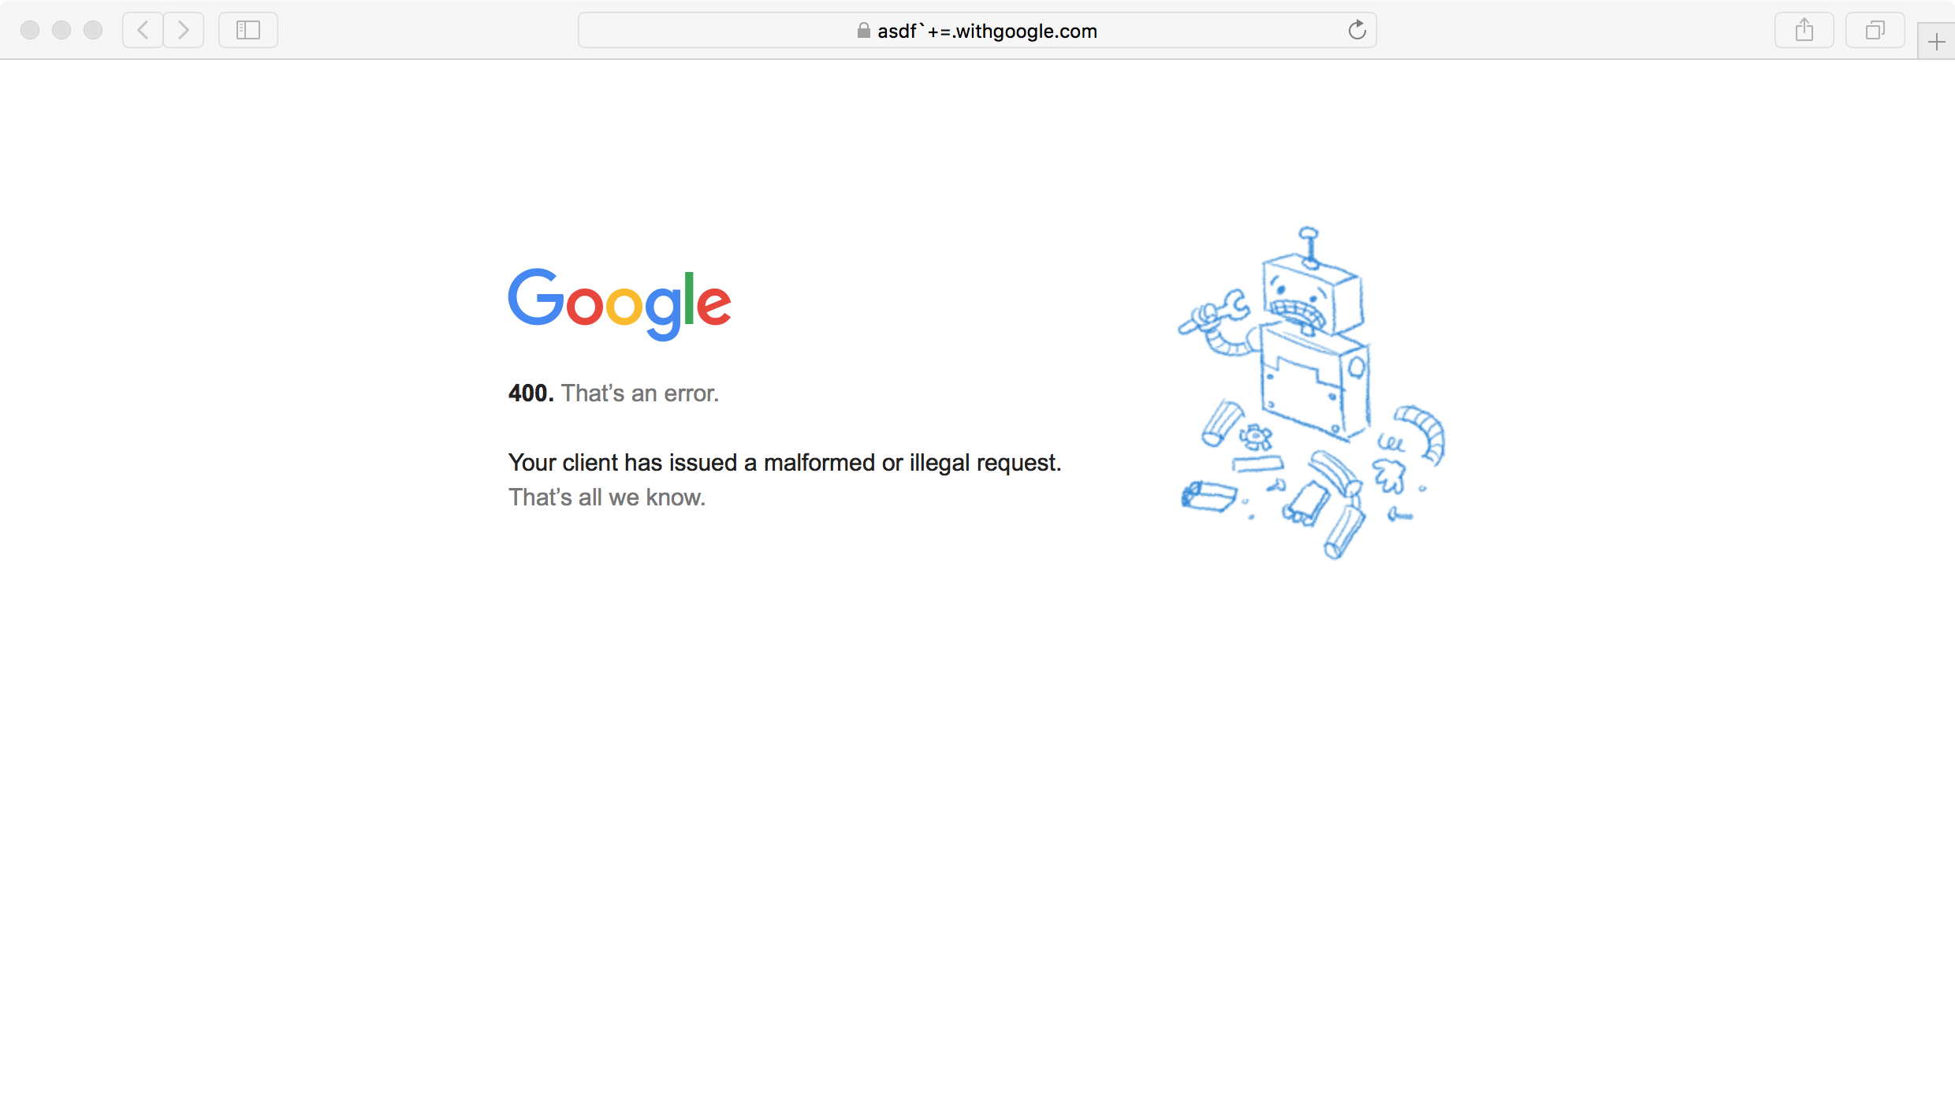Open the Share menu
This screenshot has width=1955, height=1118.
1804,30
